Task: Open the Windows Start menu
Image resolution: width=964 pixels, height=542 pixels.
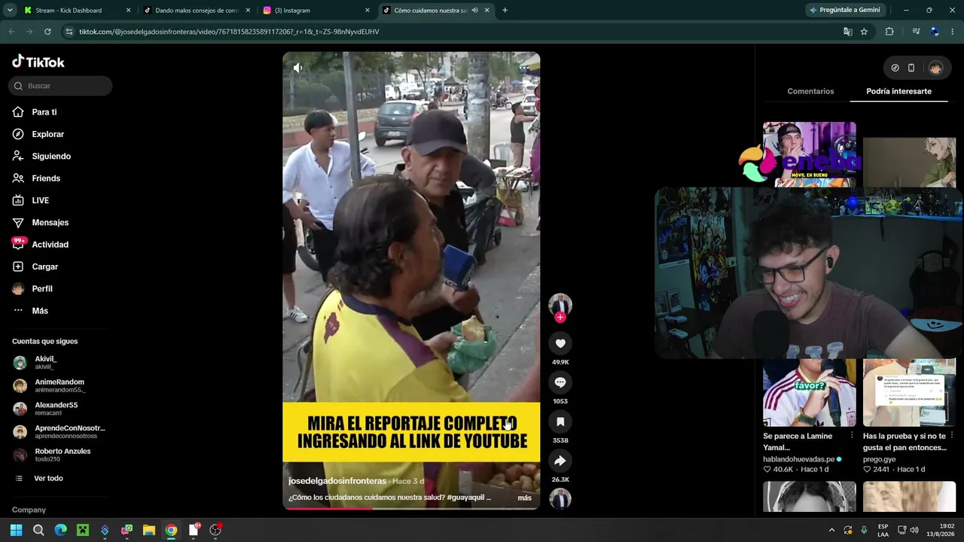Action: (x=16, y=530)
